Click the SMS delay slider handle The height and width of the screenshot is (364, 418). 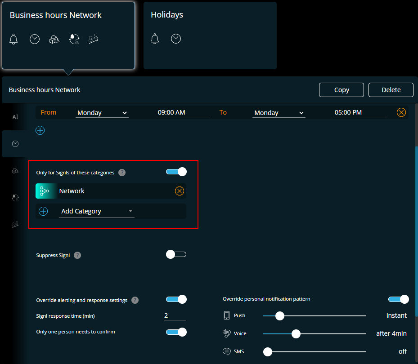pyautogui.click(x=268, y=352)
